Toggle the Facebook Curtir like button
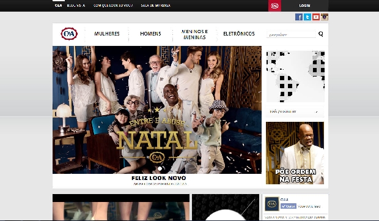Viewport: 379px width, 221px height. coord(289,206)
